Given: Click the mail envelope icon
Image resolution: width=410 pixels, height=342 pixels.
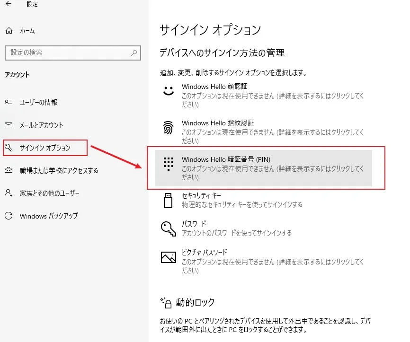Looking at the screenshot, I should [x=9, y=125].
